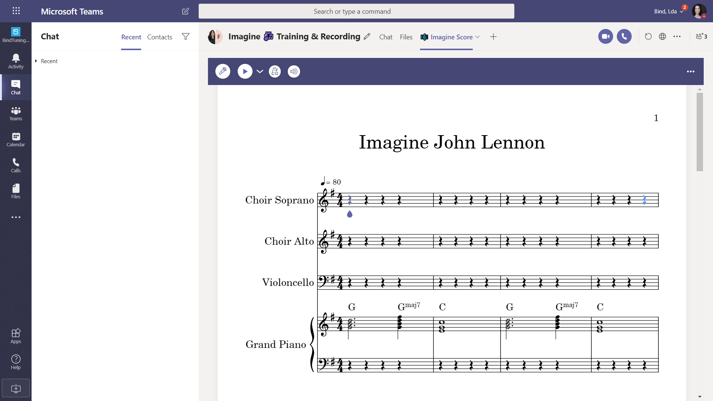Start an audio call
Image resolution: width=713 pixels, height=401 pixels.
(x=624, y=36)
